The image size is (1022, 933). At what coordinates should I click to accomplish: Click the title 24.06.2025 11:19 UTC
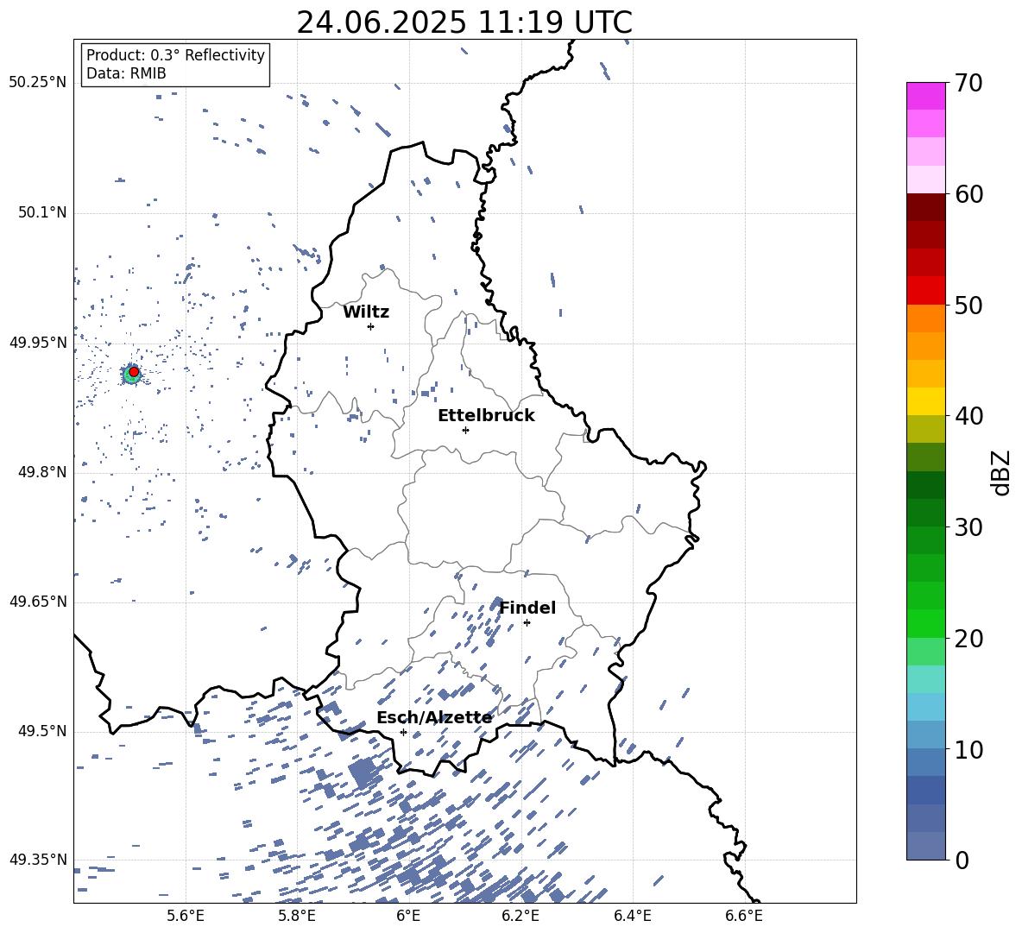(x=464, y=22)
